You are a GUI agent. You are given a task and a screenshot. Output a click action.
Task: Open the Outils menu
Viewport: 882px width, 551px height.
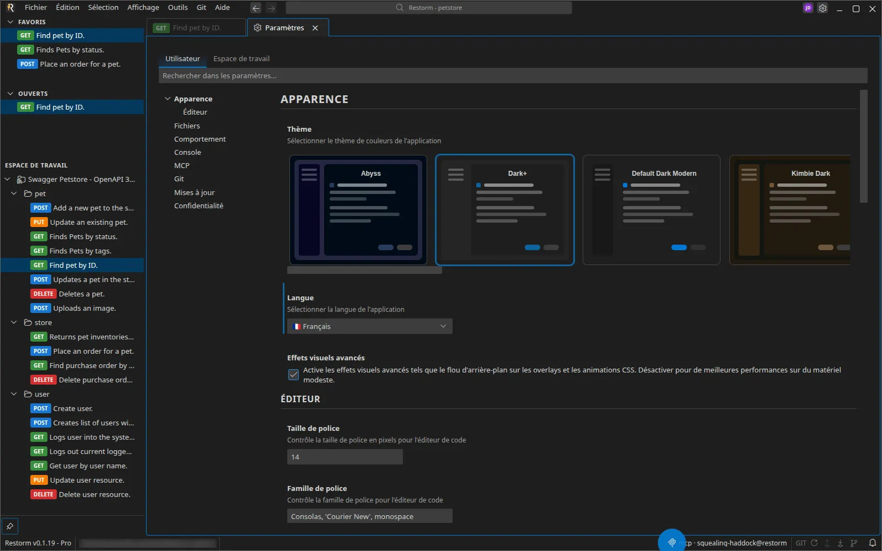(178, 8)
